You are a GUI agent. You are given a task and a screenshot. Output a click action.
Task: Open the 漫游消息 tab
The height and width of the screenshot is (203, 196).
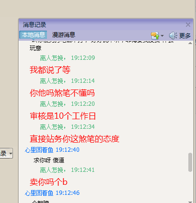[x=64, y=34]
